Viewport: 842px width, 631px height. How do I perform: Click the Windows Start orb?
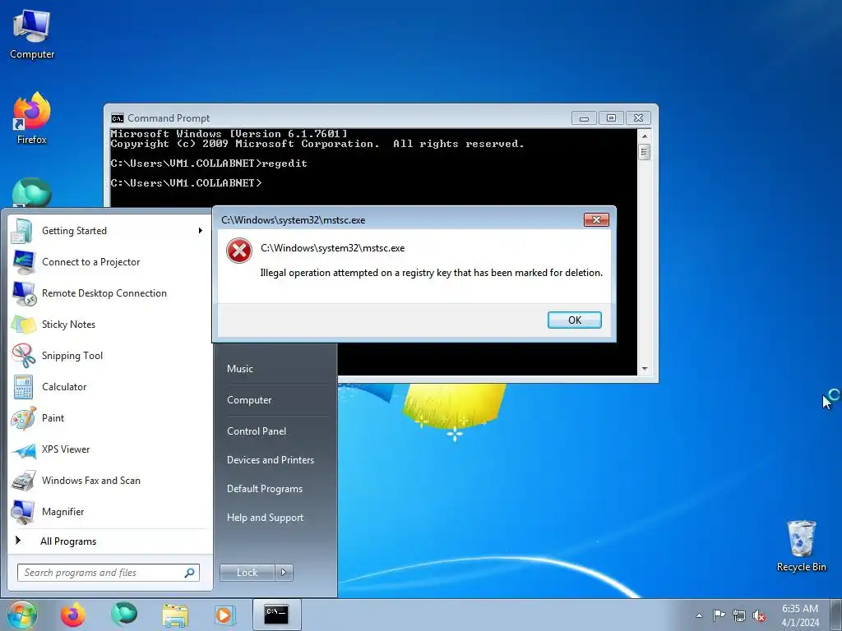point(22,615)
